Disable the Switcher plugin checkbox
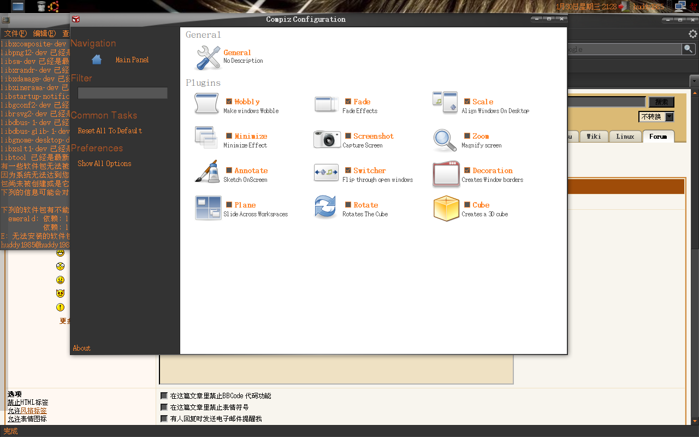 348,170
